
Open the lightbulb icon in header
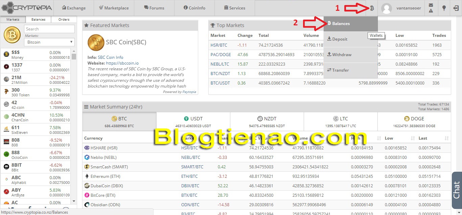pyautogui.click(x=444, y=8)
